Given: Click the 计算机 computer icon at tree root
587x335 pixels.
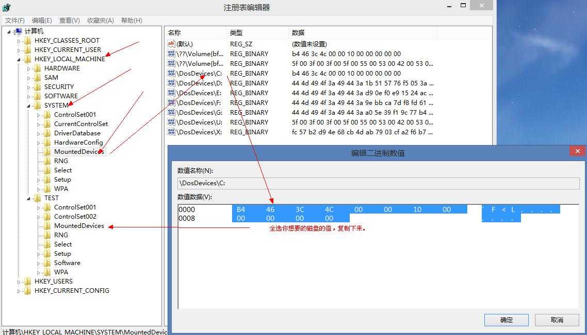Looking at the screenshot, I should click(19, 31).
